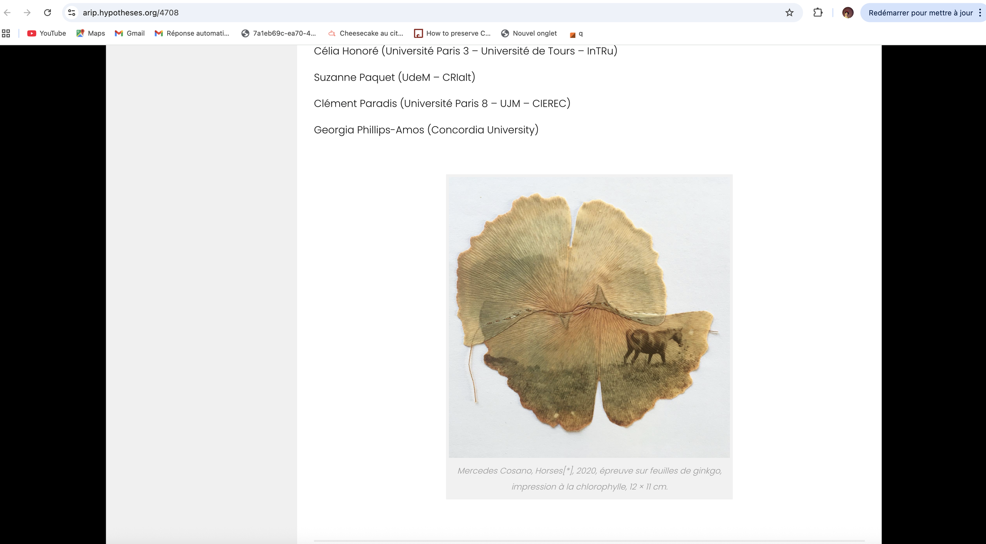Open the Chrome three-dot menu

980,13
